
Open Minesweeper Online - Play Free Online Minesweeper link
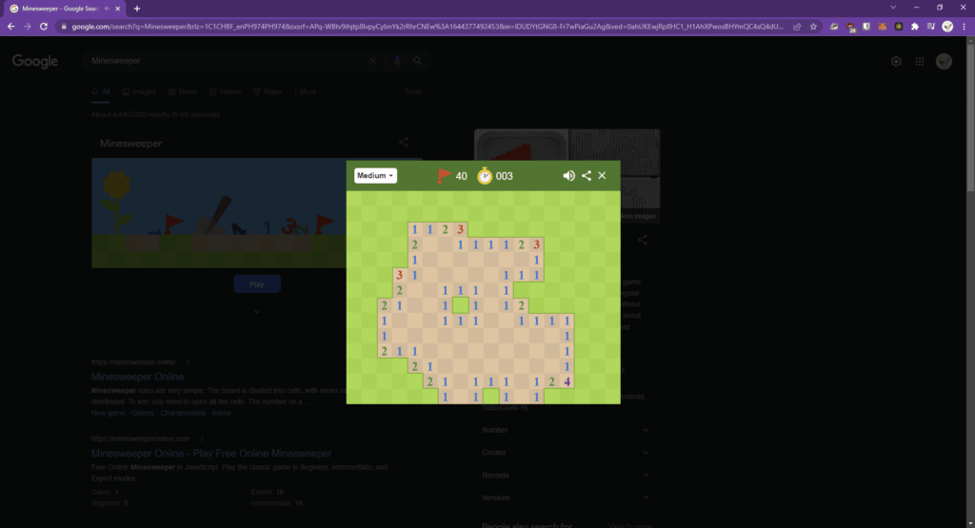pos(211,454)
